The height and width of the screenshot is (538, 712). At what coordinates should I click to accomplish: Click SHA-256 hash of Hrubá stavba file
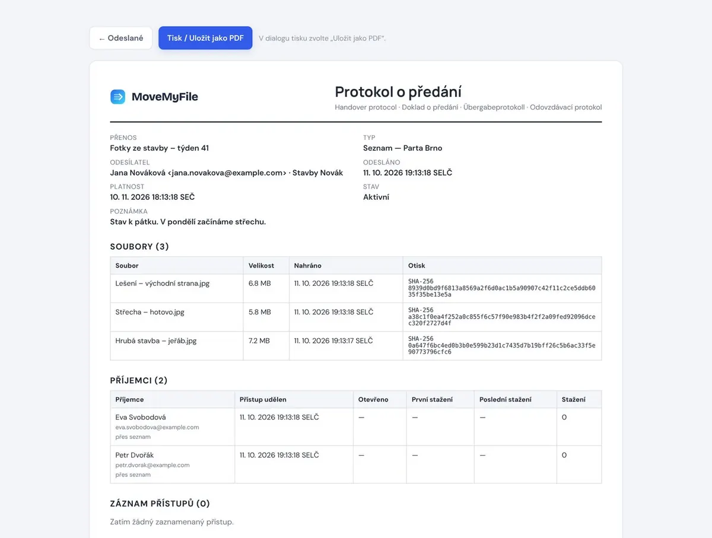point(502,345)
